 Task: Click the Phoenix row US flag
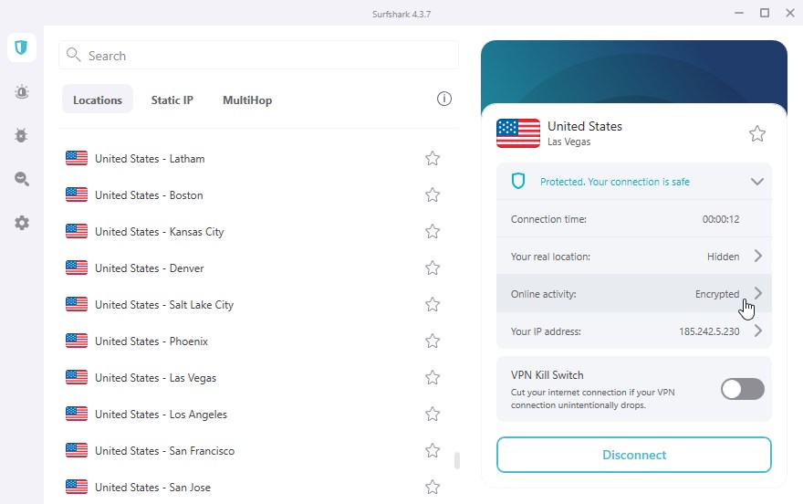tap(77, 341)
